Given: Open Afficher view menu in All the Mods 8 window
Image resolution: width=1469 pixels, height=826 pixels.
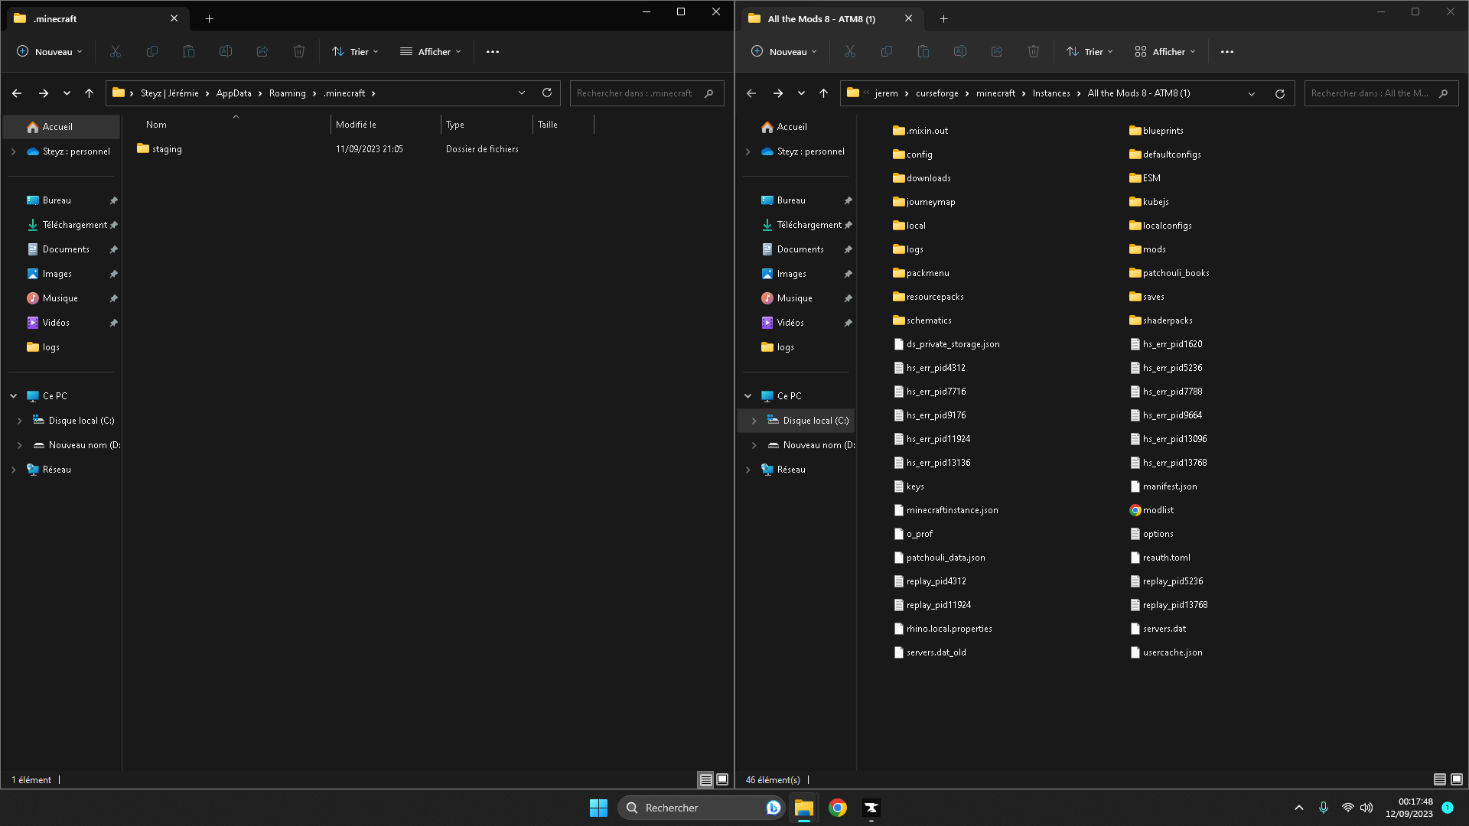Looking at the screenshot, I should click(x=1165, y=51).
